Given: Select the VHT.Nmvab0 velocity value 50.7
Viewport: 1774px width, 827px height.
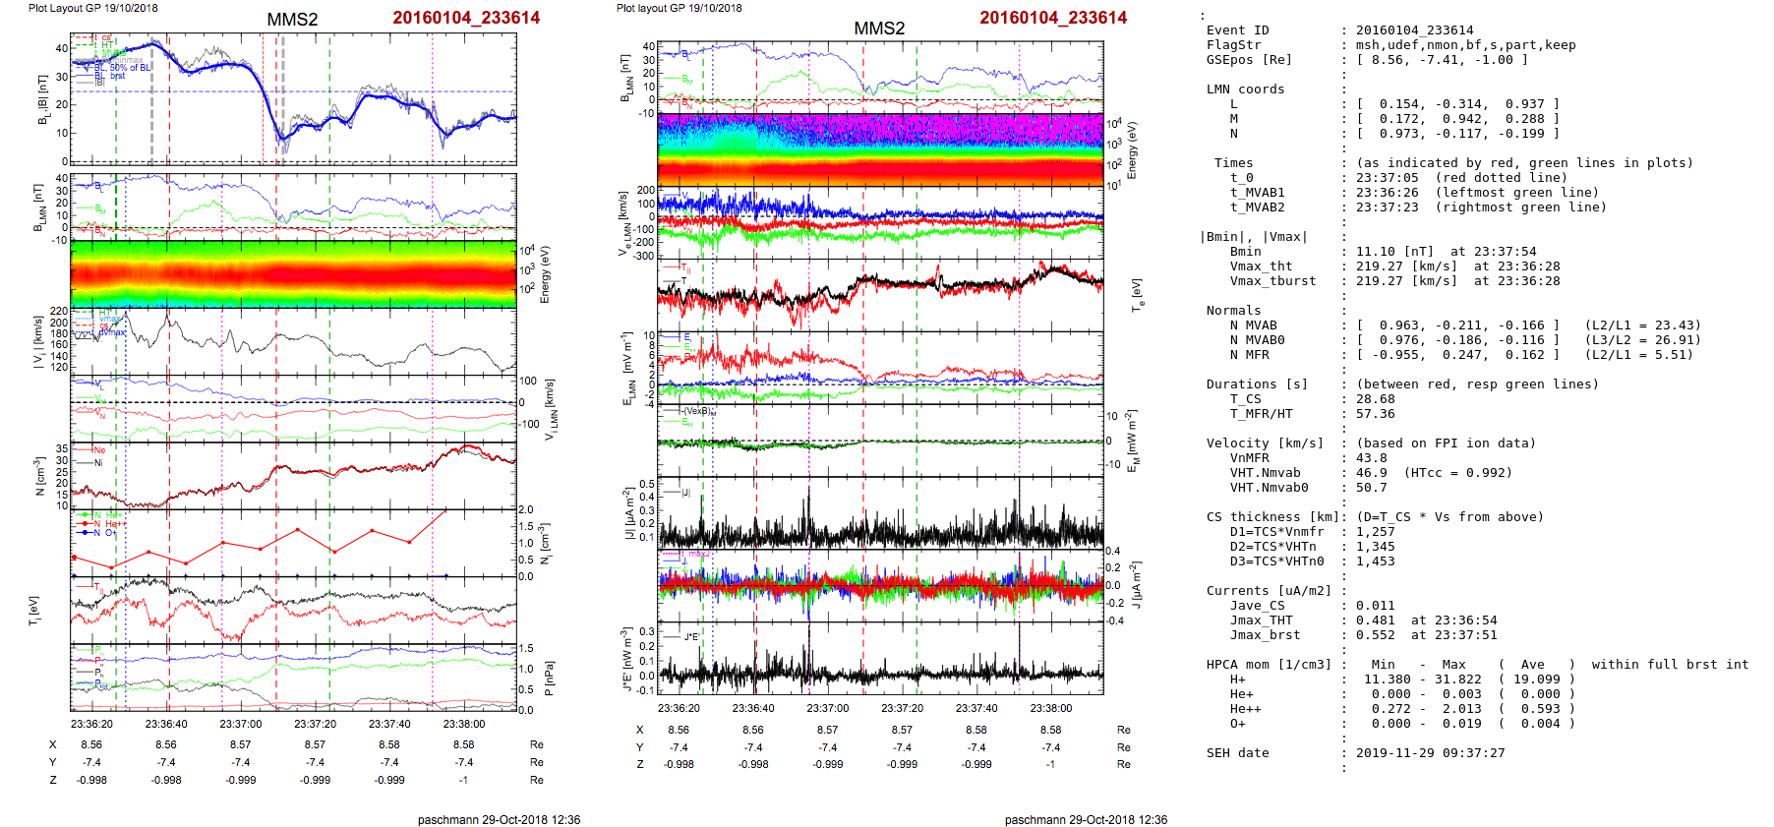Looking at the screenshot, I should click(x=1371, y=488).
